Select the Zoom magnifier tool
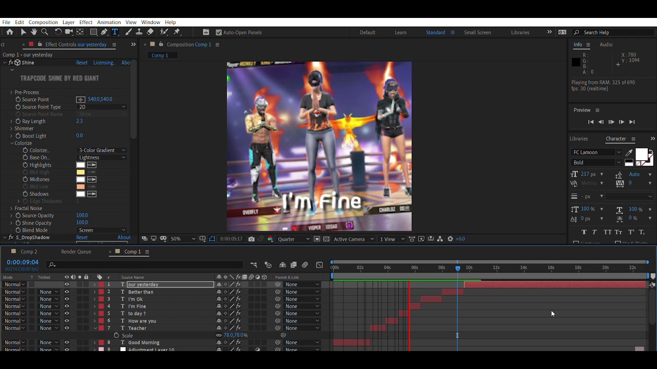657x369 pixels. [45, 32]
